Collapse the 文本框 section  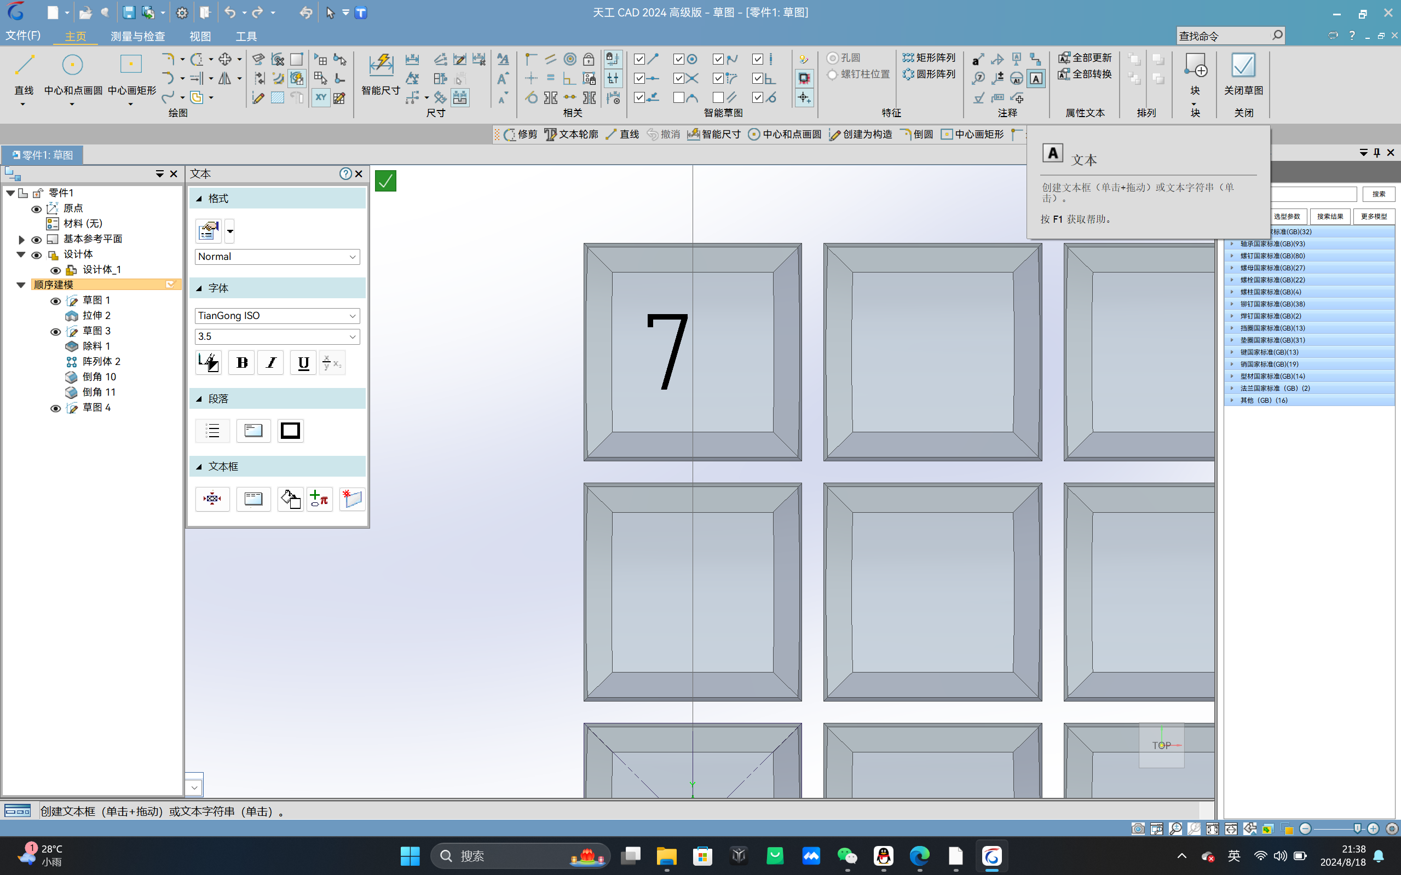tap(199, 466)
